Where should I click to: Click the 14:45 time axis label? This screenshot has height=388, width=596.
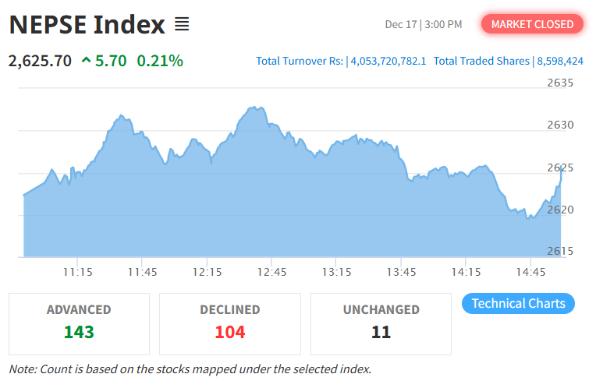[530, 272]
